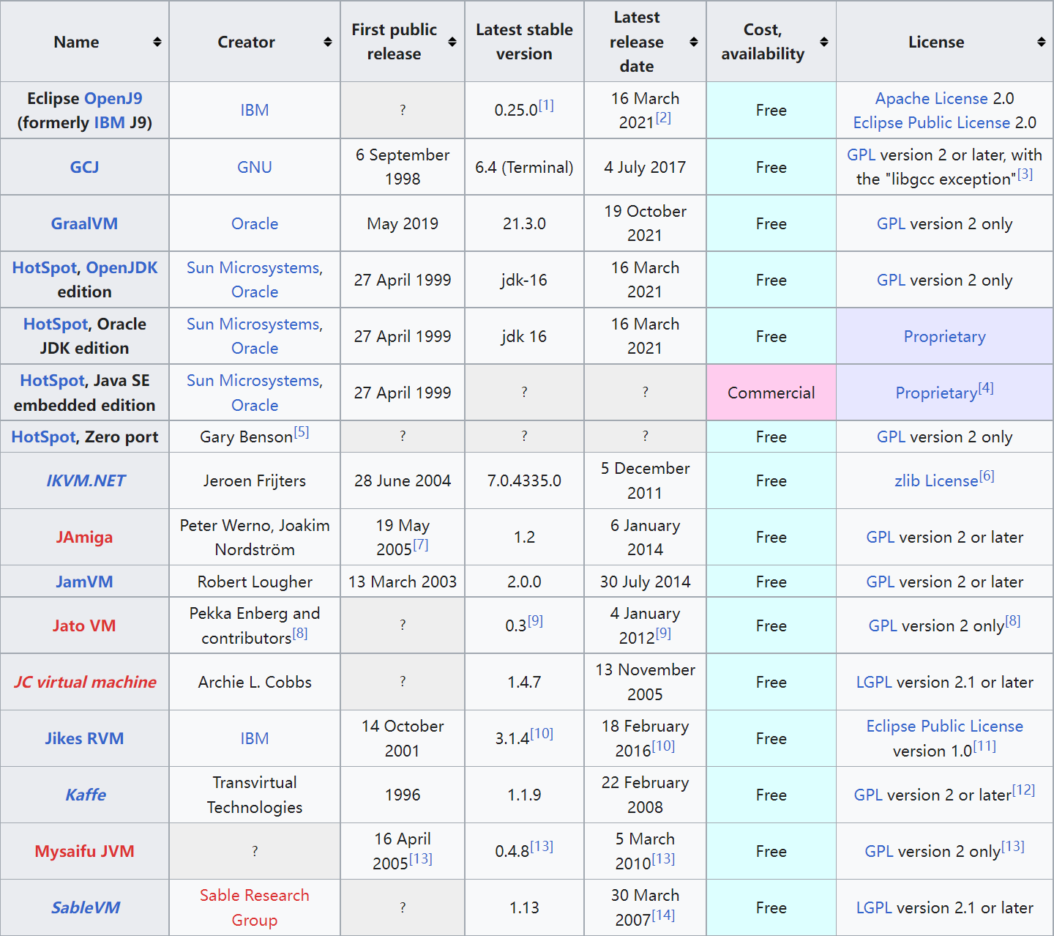Select the 21.3.0 version cell
The image size is (1054, 936).
coord(524,223)
